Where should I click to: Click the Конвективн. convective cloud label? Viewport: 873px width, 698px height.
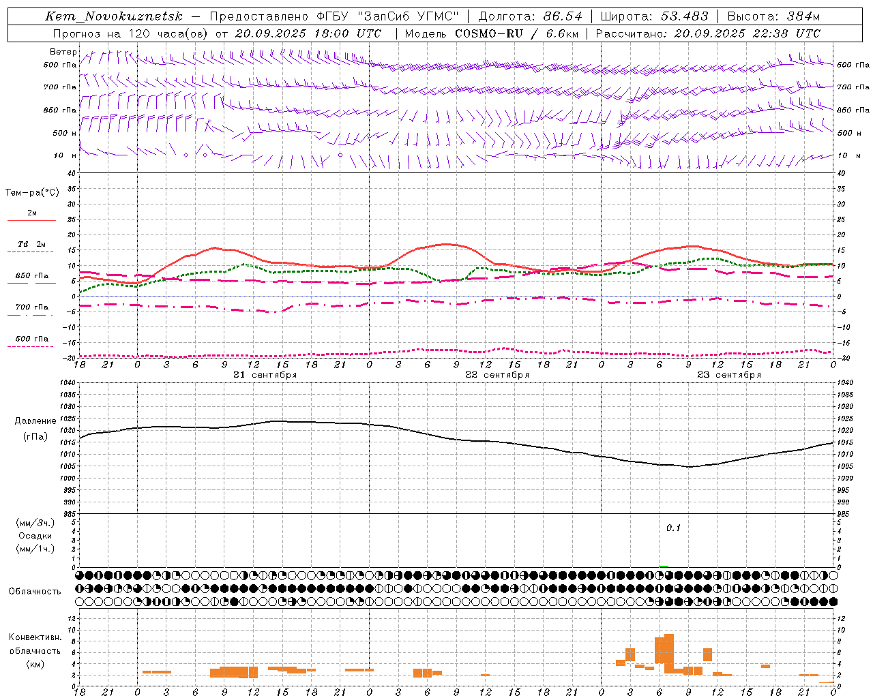(35, 637)
